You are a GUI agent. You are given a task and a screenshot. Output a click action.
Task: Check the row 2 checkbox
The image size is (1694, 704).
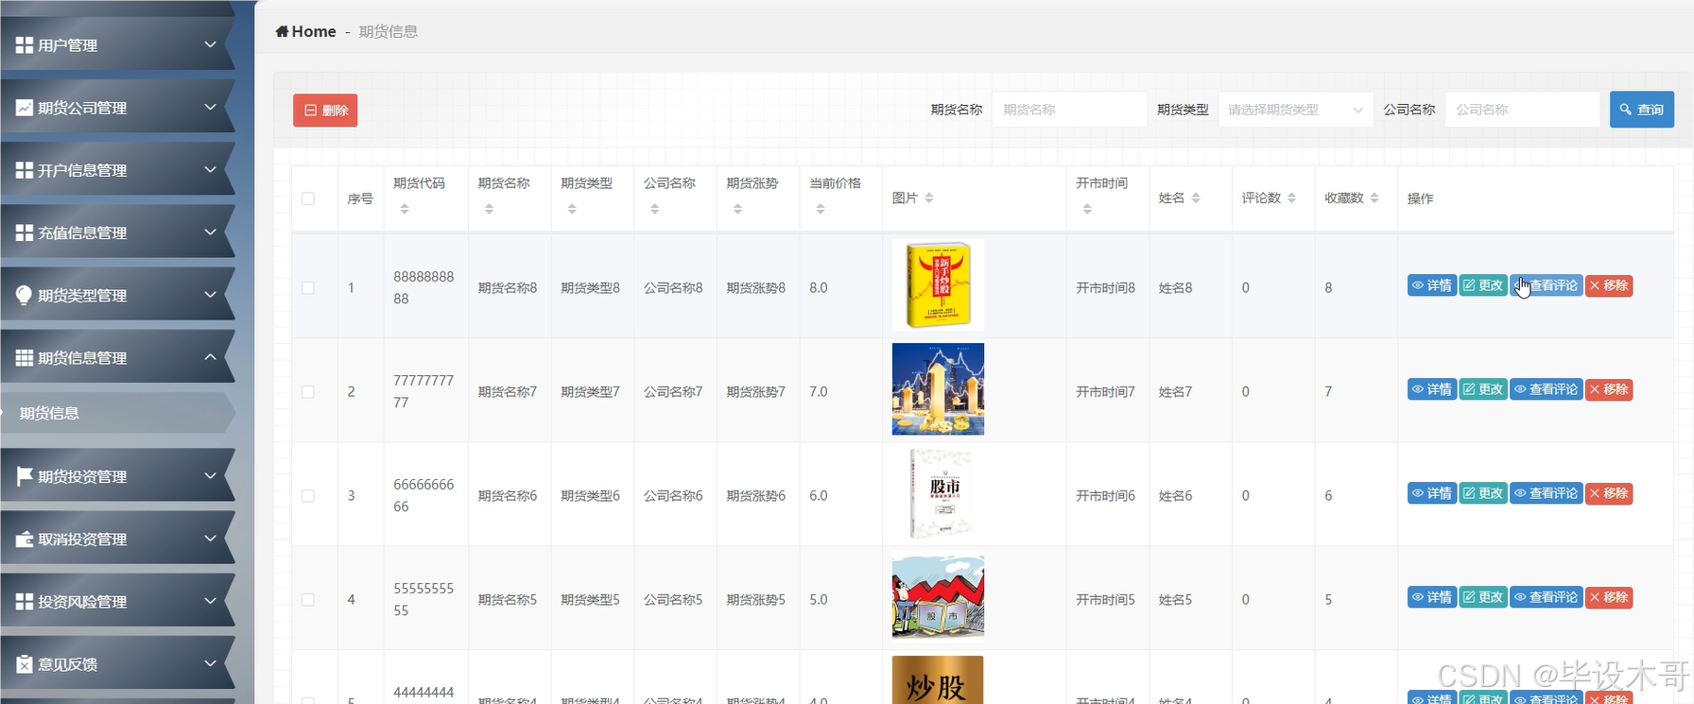click(x=308, y=391)
